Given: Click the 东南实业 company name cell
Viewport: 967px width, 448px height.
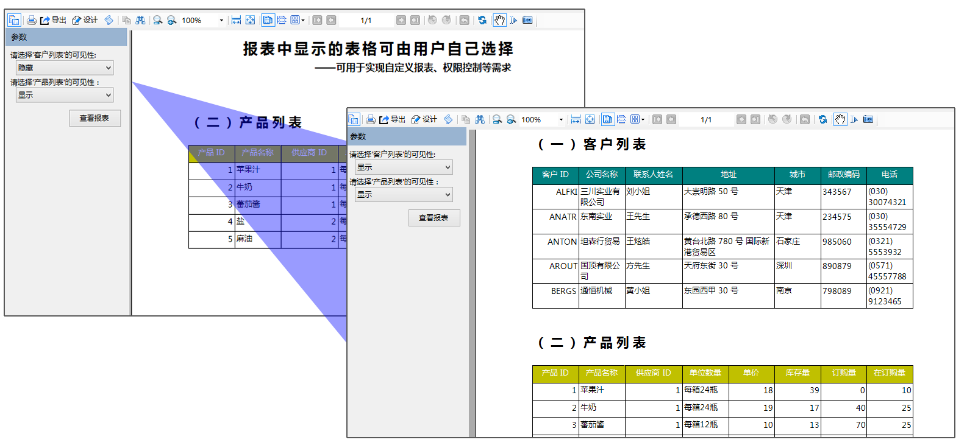Looking at the screenshot, I should point(602,222).
